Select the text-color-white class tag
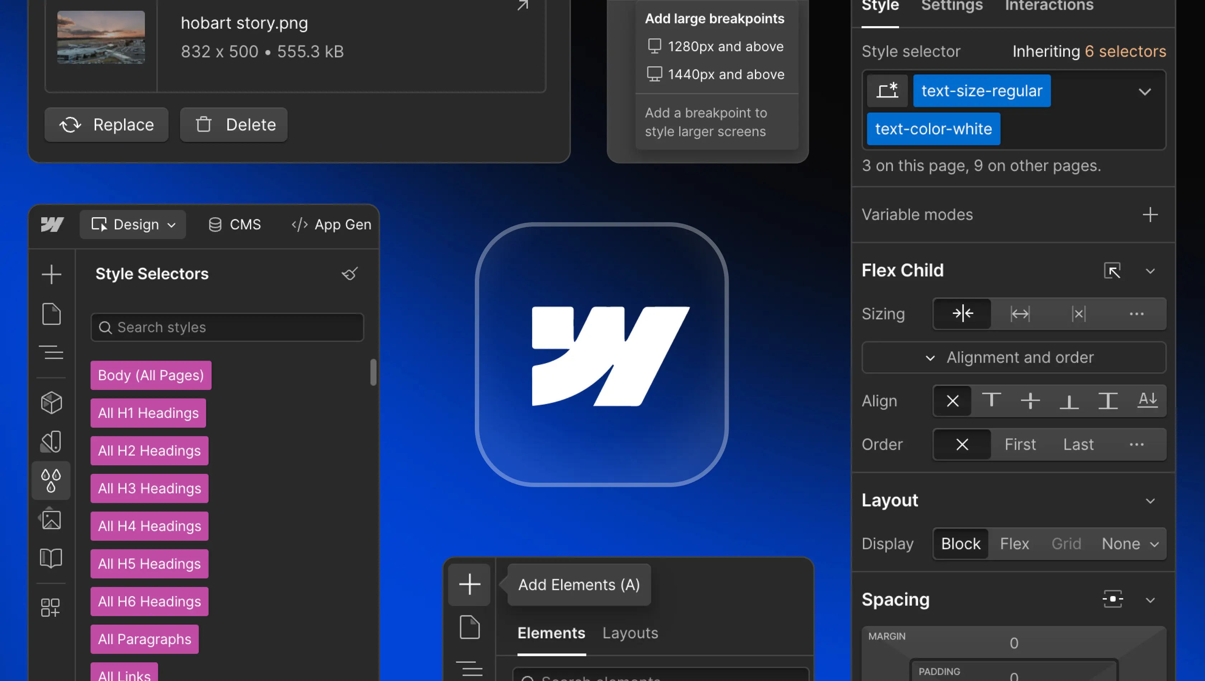This screenshot has height=681, width=1205. [933, 129]
